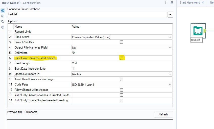Open the Navigation arrow icon in sidebar
214x129 pixels.
coord(3,16)
